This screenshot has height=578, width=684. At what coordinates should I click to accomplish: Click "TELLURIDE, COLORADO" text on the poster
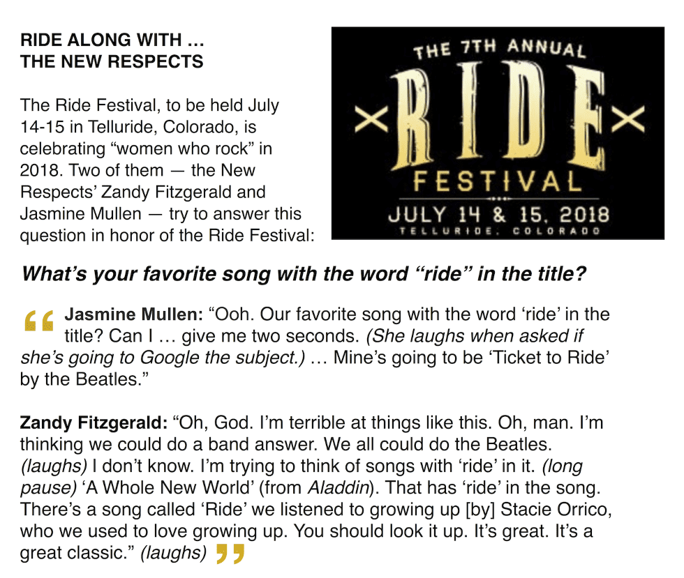(x=498, y=231)
